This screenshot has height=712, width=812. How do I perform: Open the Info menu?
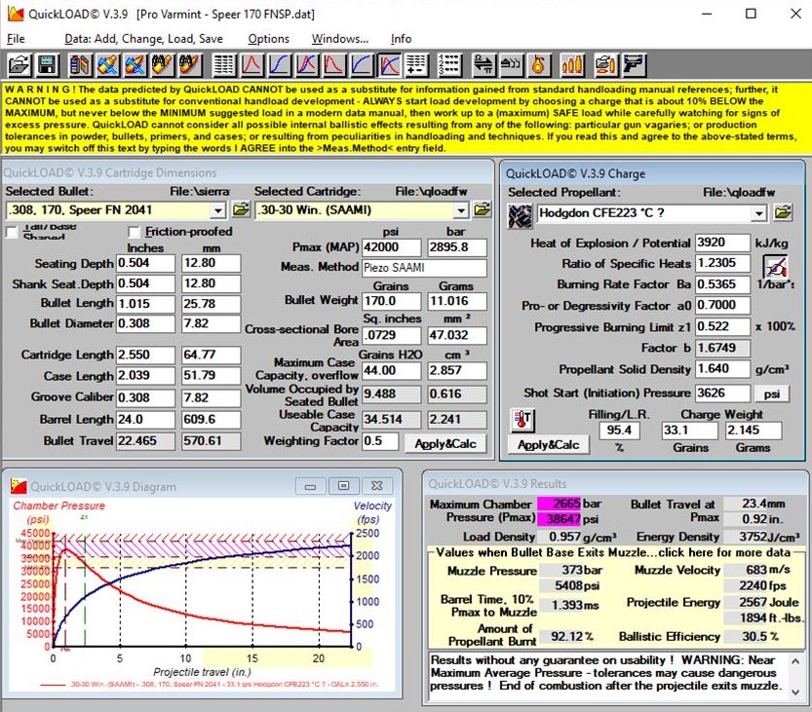coord(401,39)
